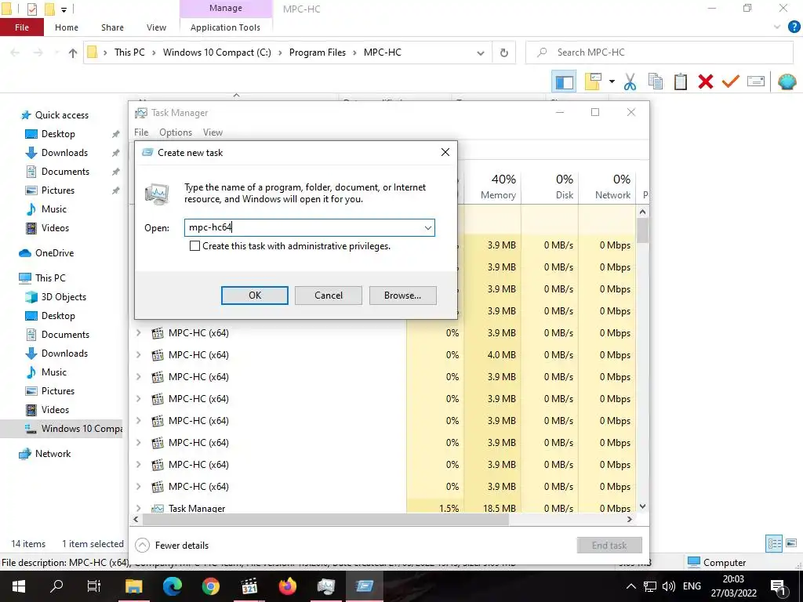Click the Search MPC-HC box

point(659,53)
